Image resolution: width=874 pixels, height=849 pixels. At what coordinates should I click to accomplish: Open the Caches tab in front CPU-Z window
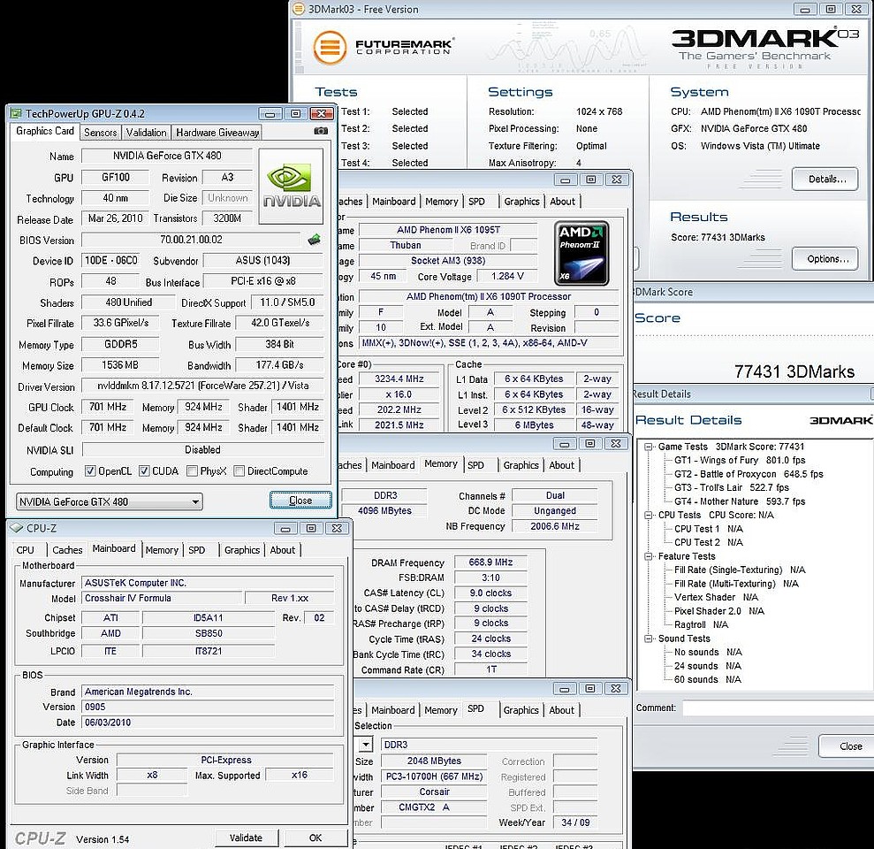click(x=67, y=550)
